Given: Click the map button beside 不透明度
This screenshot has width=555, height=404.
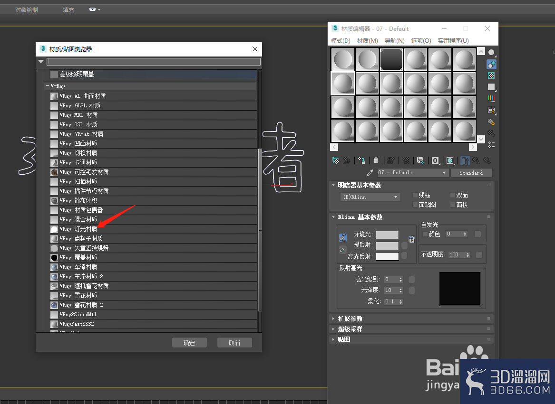Looking at the screenshot, I should click(479, 255).
